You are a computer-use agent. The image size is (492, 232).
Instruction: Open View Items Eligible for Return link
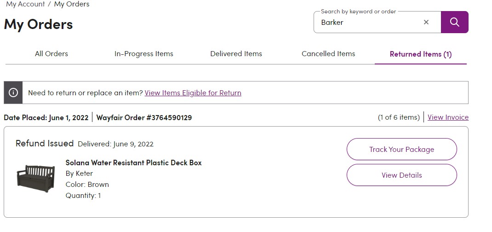[x=193, y=93]
